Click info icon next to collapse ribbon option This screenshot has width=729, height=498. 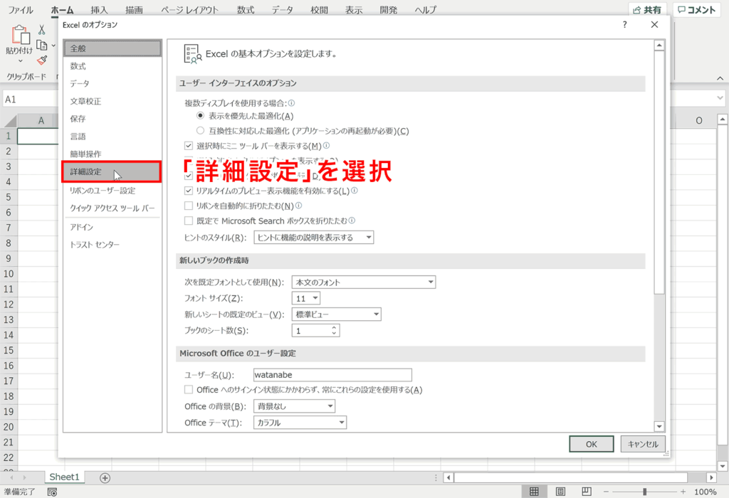[x=298, y=206]
